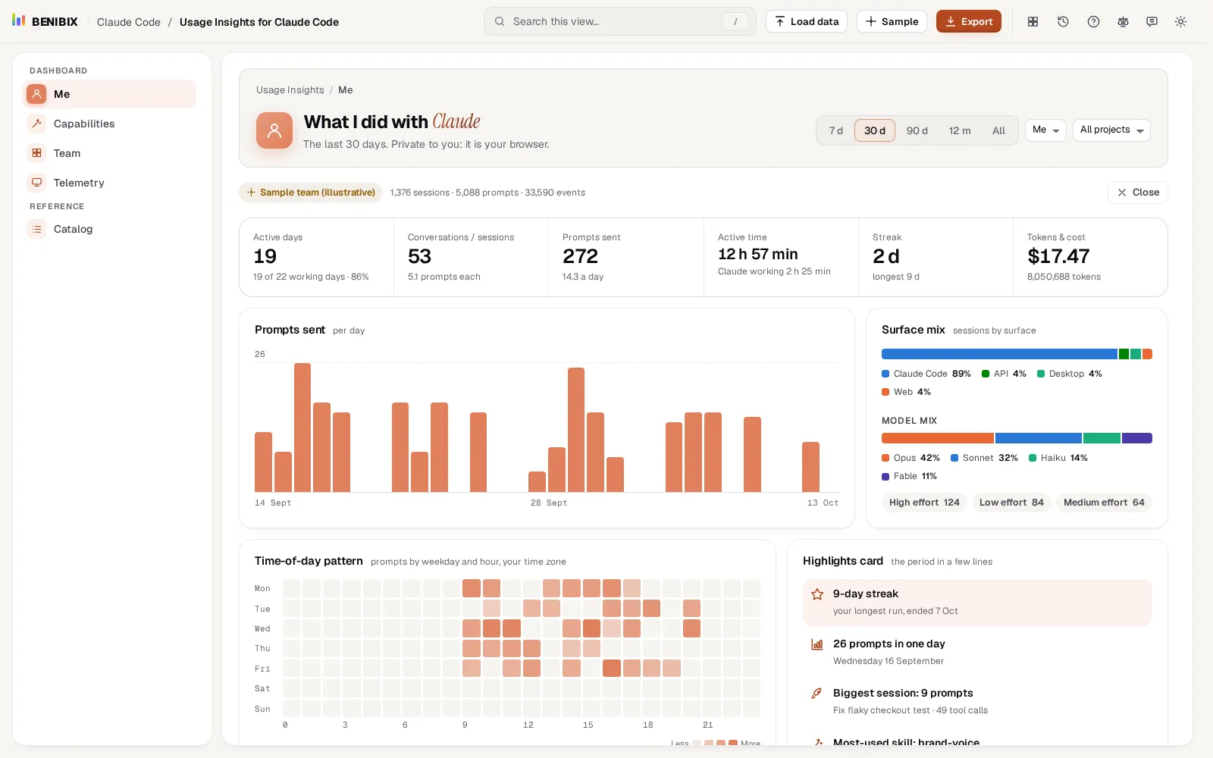Click the Benibix logo
Image resolution: width=1213 pixels, height=758 pixels.
tap(45, 21)
